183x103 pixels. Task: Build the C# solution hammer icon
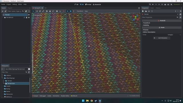150,5
